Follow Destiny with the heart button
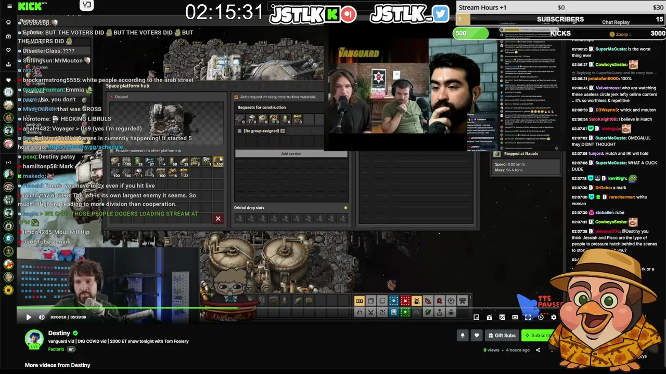Viewport: 666px width, 374px height. pos(476,336)
